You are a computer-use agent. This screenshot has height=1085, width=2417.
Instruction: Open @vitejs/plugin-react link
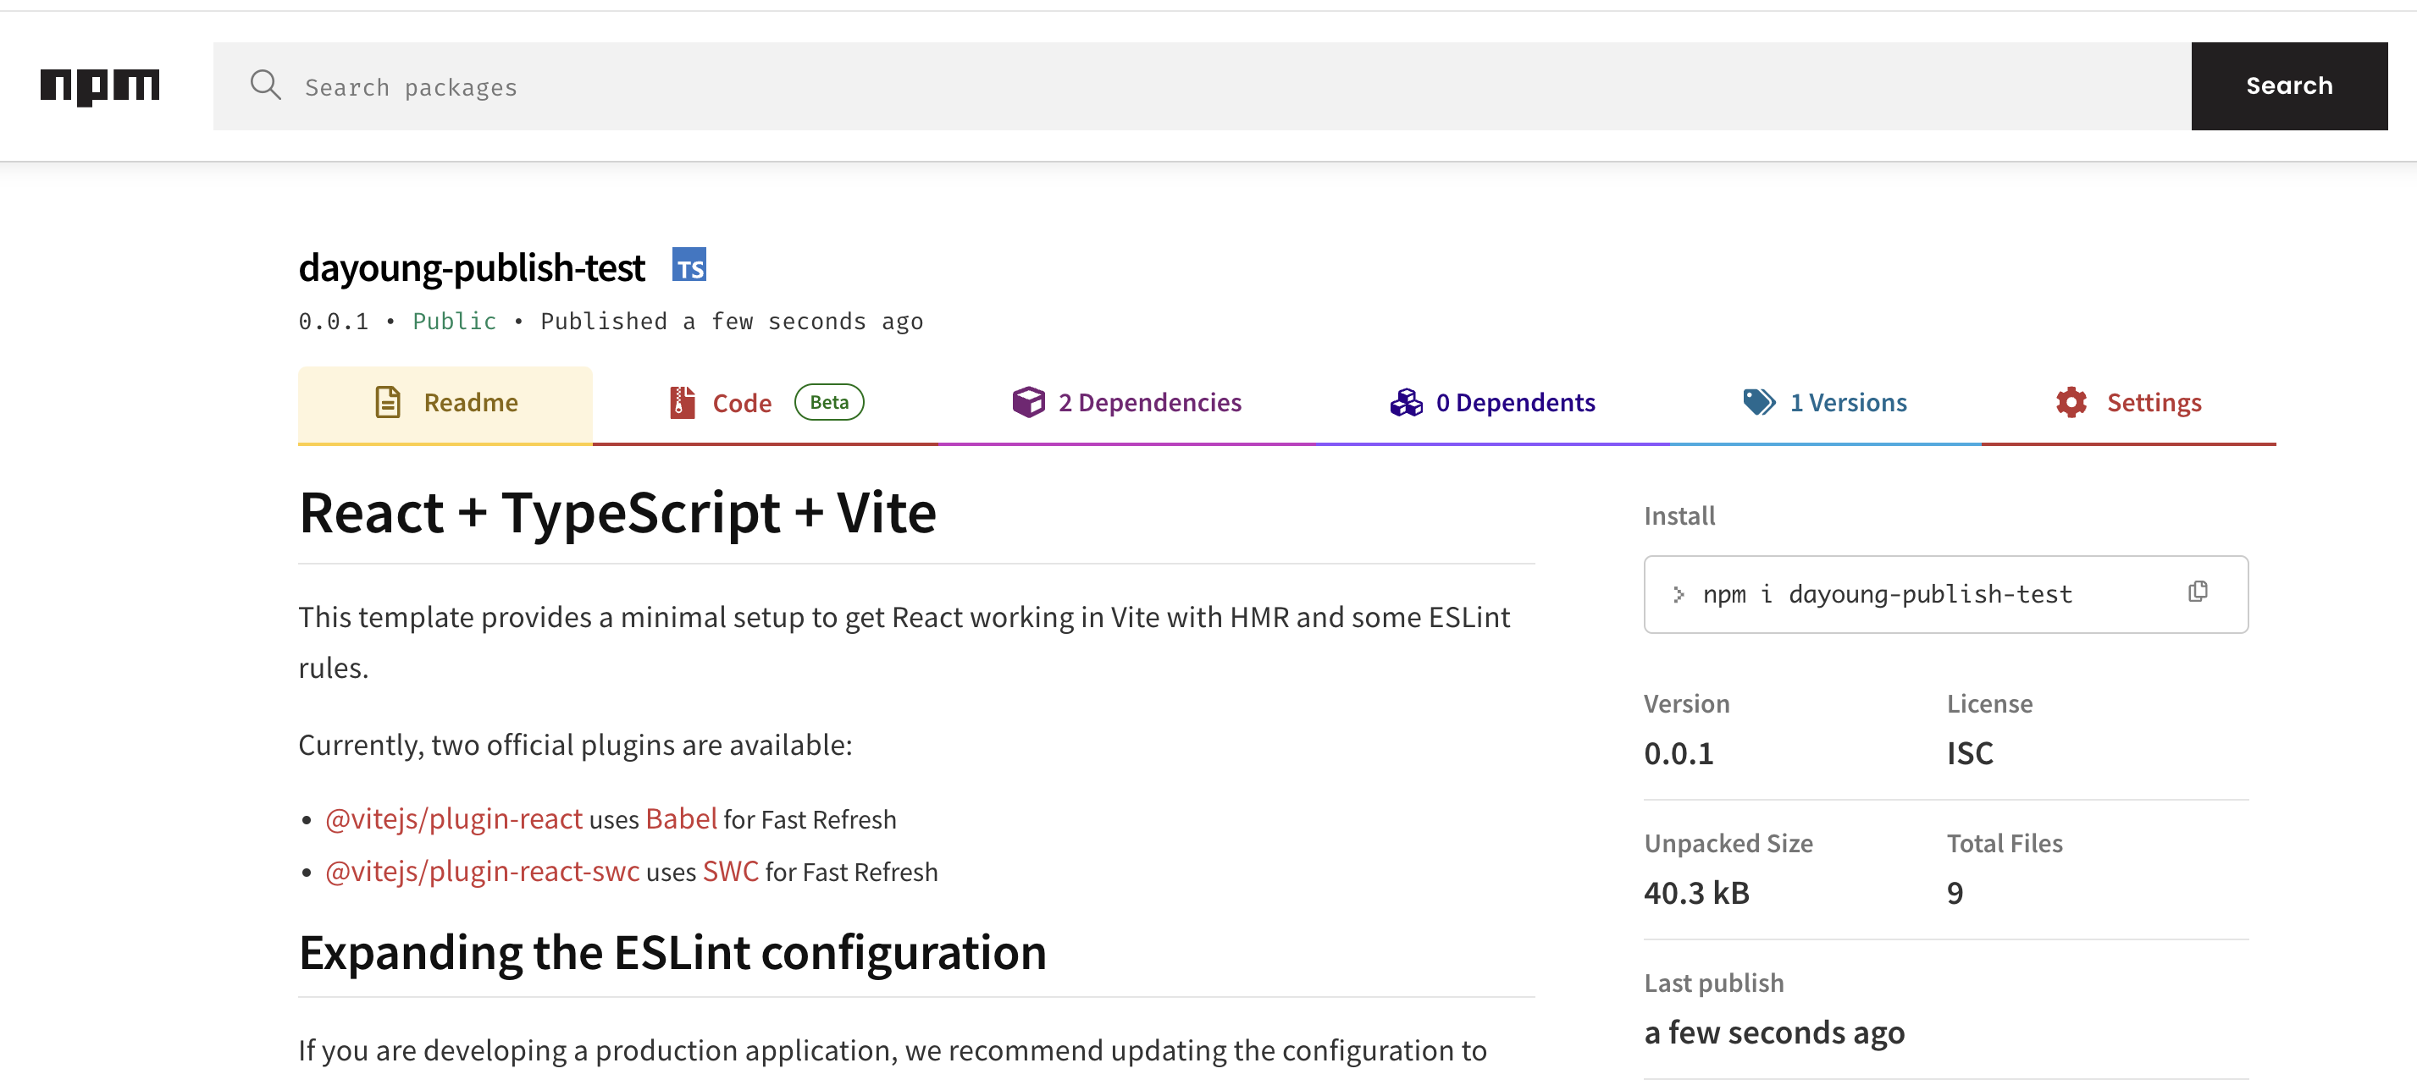[453, 818]
